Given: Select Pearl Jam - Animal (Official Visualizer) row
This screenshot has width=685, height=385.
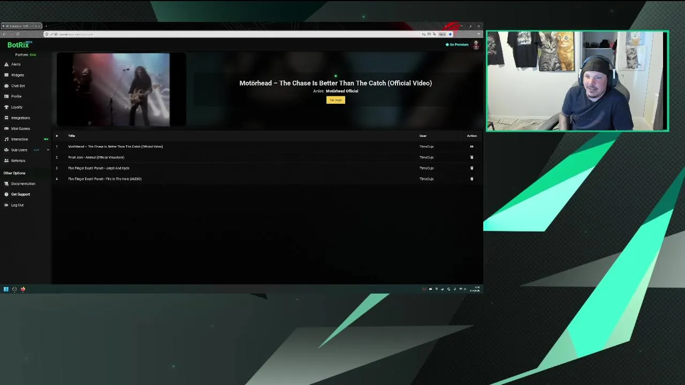Looking at the screenshot, I should point(268,157).
